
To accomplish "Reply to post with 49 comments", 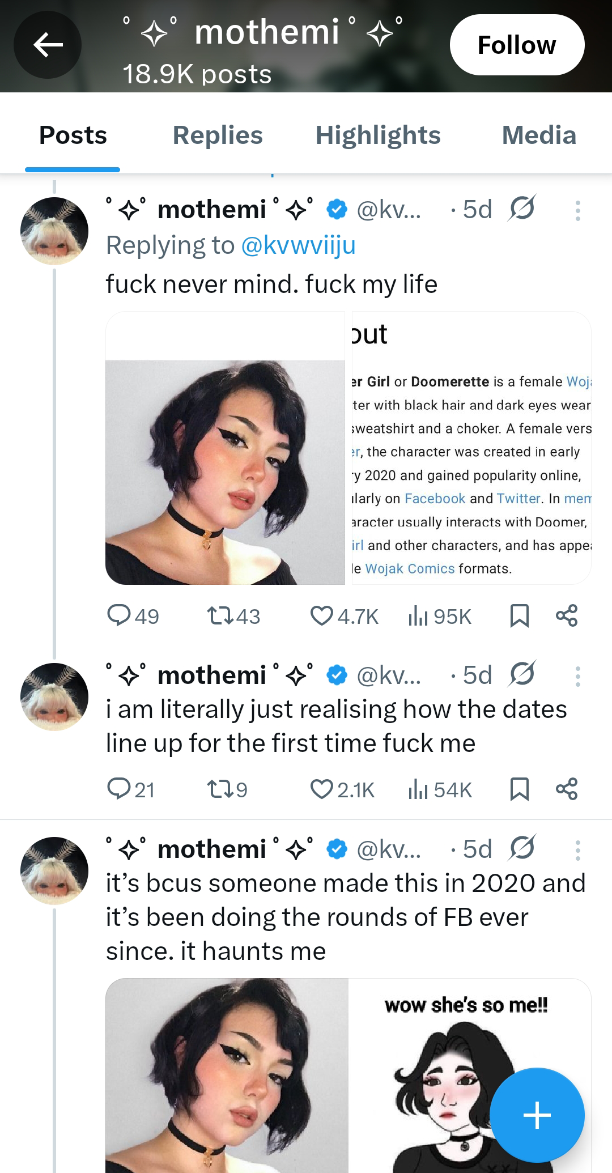I will click(x=119, y=616).
